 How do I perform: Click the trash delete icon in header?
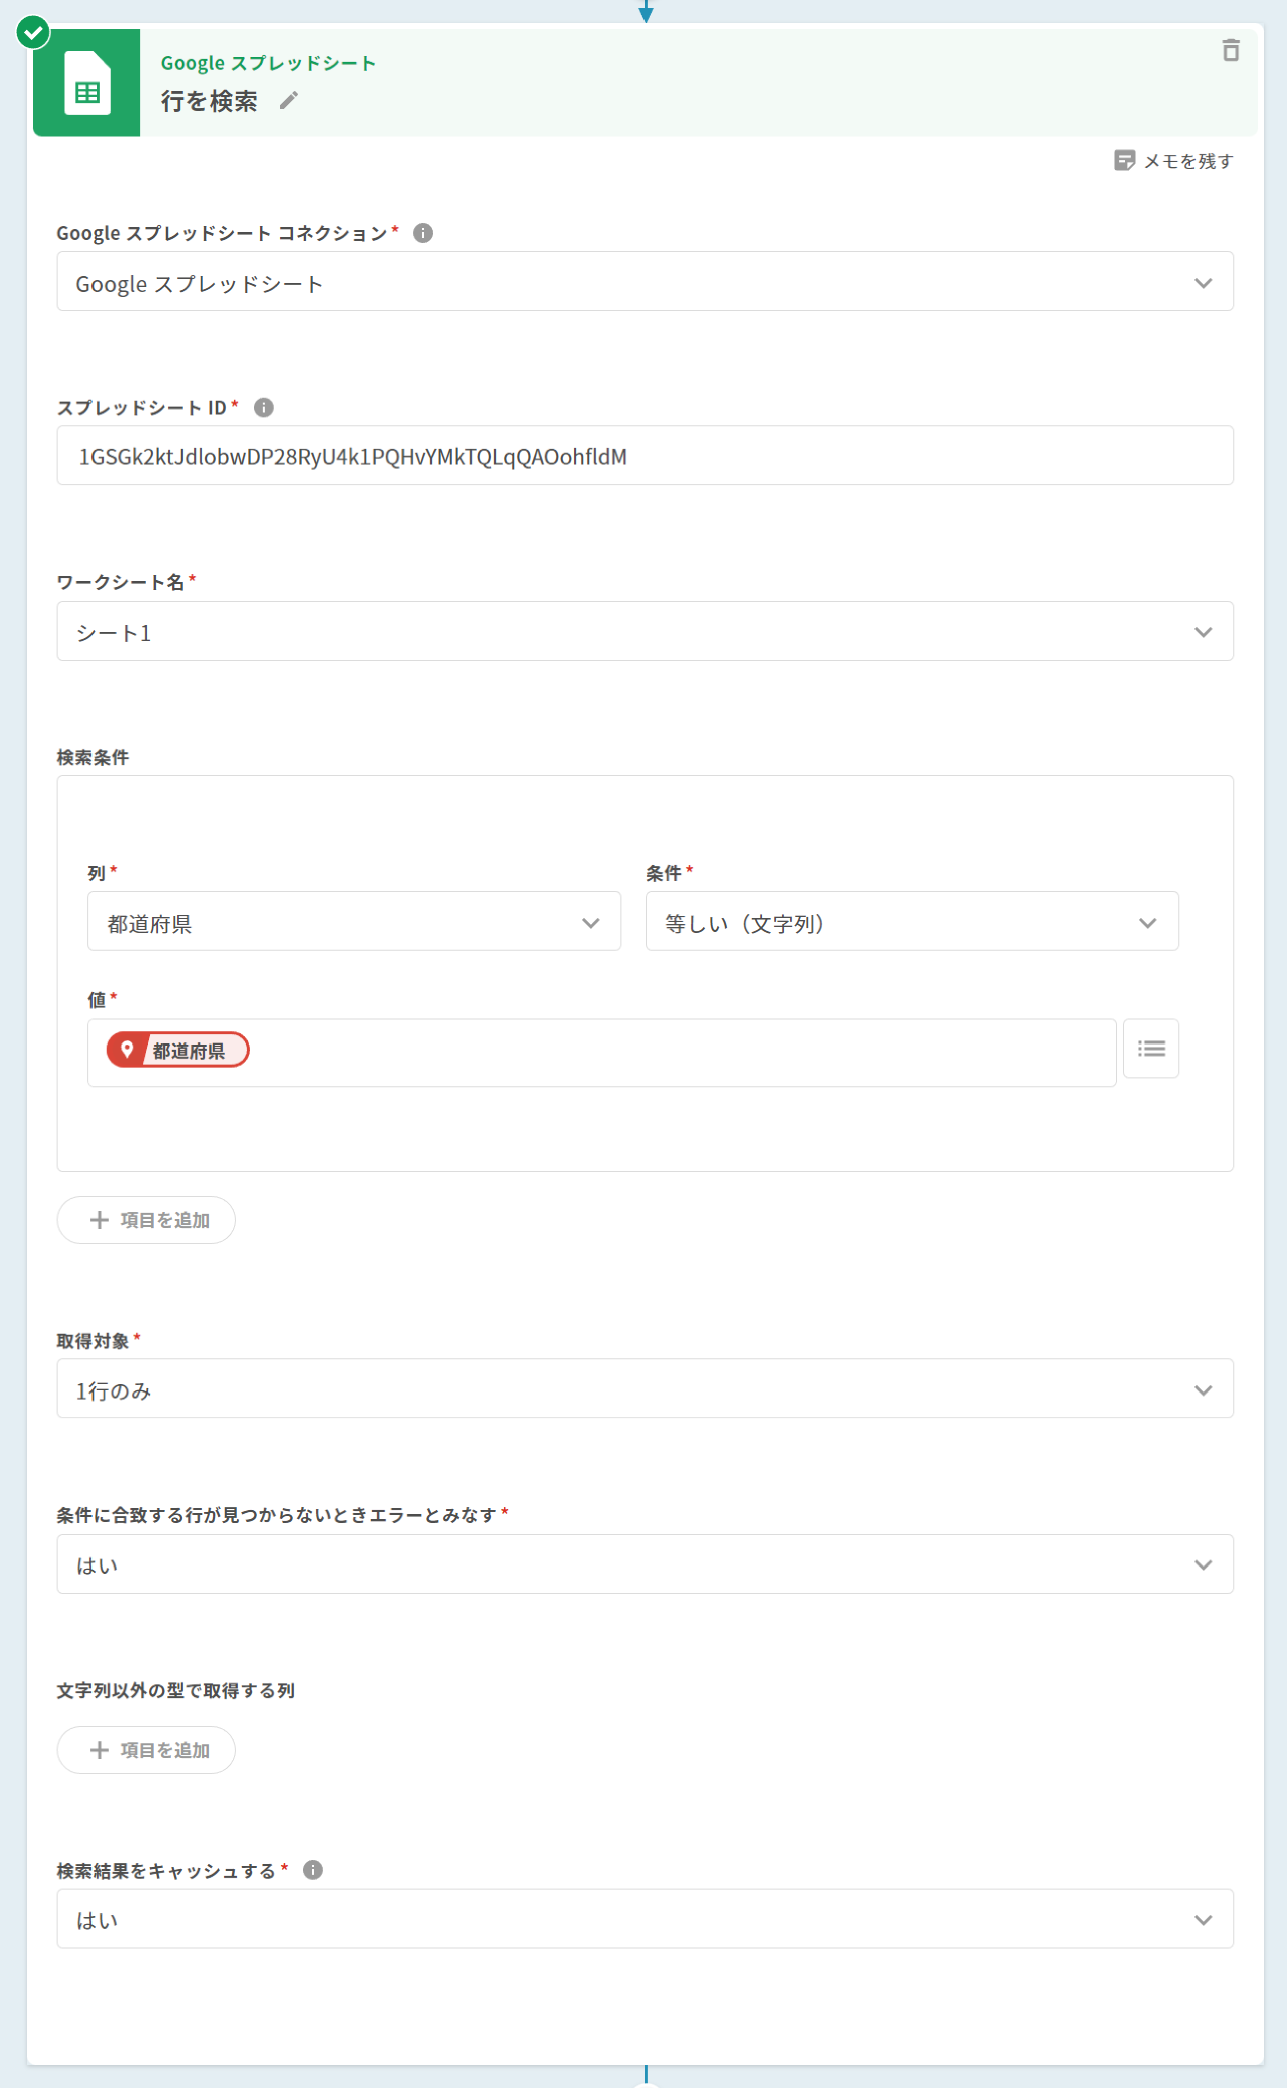pyautogui.click(x=1230, y=50)
